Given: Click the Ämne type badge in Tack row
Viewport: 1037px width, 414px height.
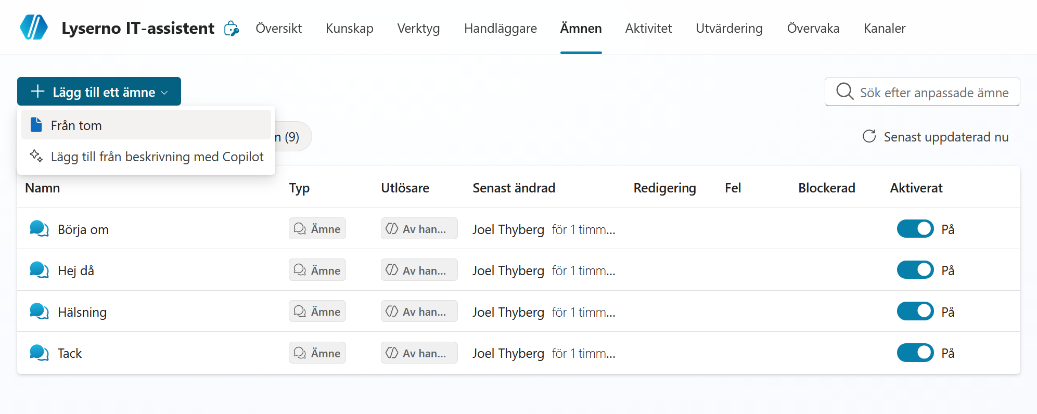Looking at the screenshot, I should tap(317, 353).
